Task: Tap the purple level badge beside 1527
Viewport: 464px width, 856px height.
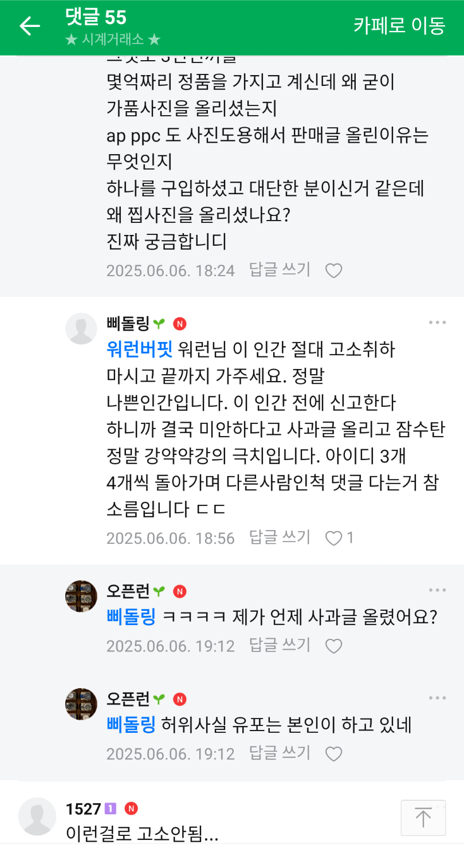Action: click(x=111, y=809)
